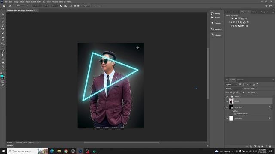The width and height of the screenshot is (275, 154).
Task: Open the blend mode Normal dropdown
Action: coord(234,89)
